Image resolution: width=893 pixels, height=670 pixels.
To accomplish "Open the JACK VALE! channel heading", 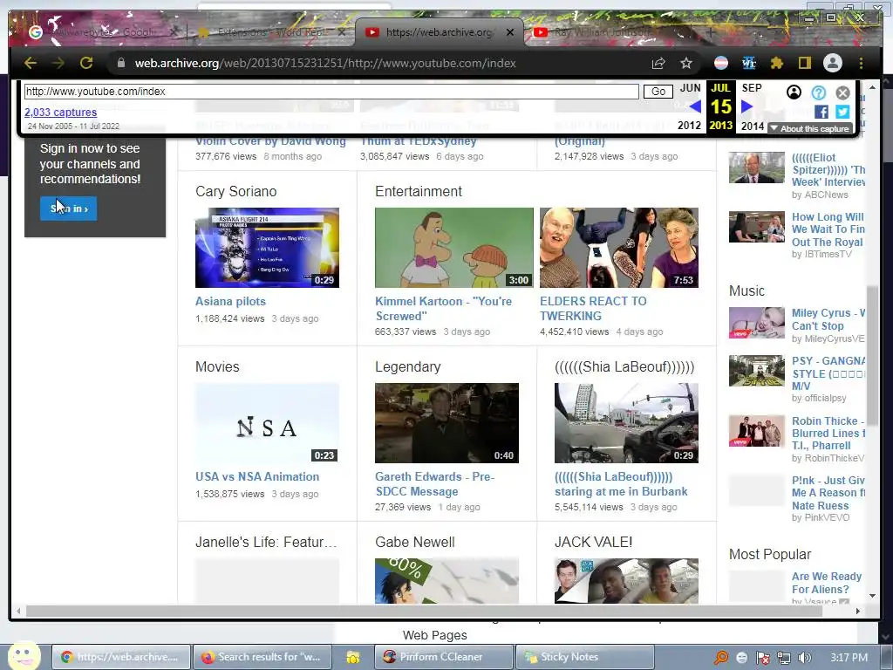I will (x=593, y=542).
